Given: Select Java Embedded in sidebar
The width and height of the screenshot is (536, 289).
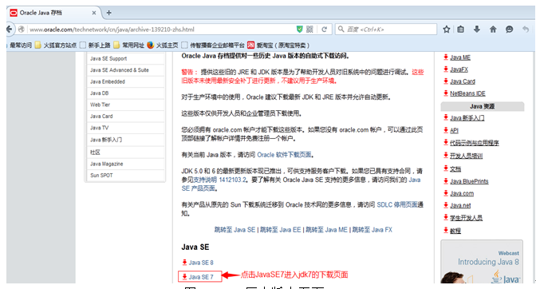Looking at the screenshot, I should point(108,81).
